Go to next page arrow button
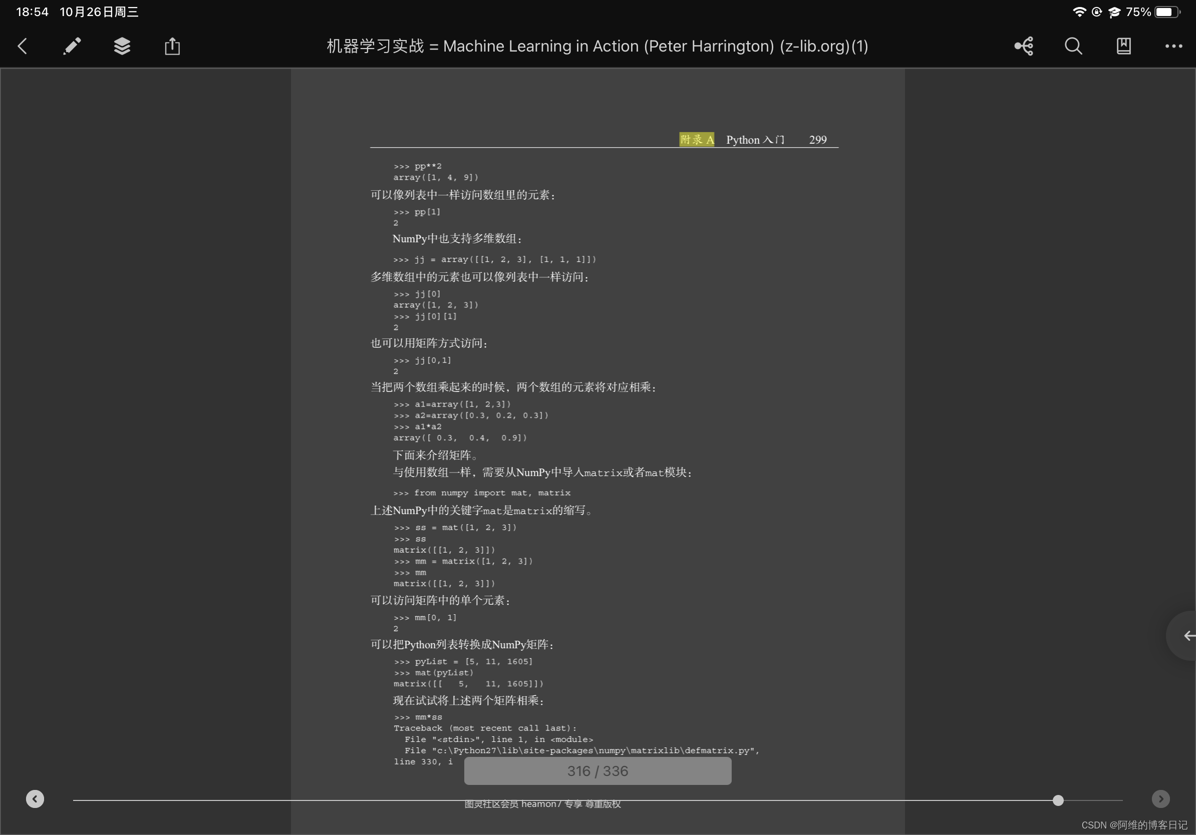The image size is (1196, 835). 1160,798
